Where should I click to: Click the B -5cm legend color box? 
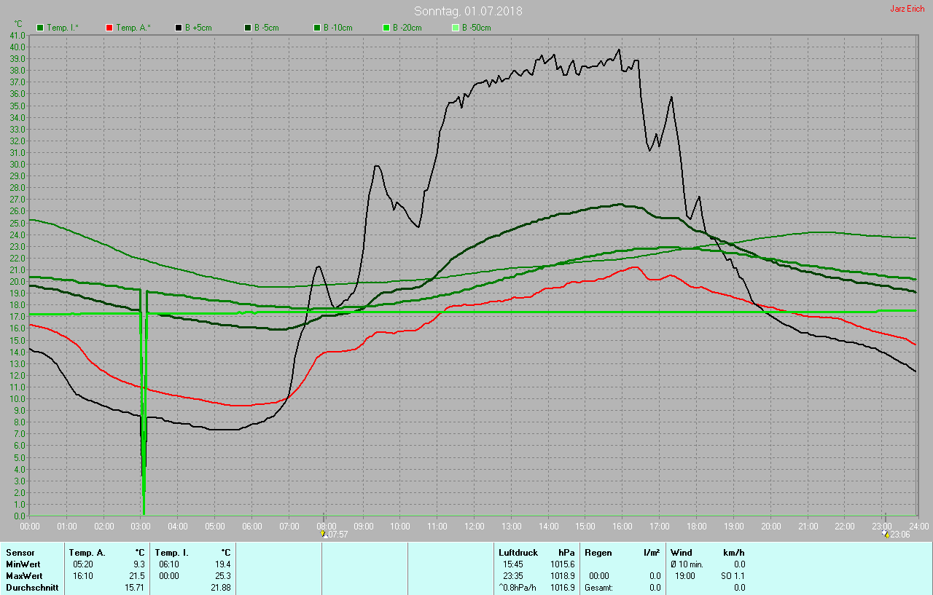click(x=248, y=28)
